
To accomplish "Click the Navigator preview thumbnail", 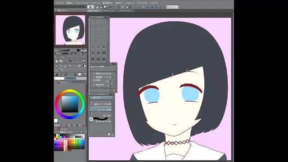I will (x=70, y=30).
